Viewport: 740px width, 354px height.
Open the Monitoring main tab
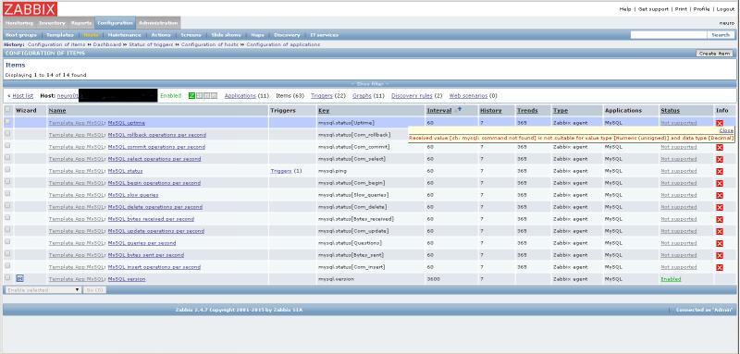tap(19, 23)
